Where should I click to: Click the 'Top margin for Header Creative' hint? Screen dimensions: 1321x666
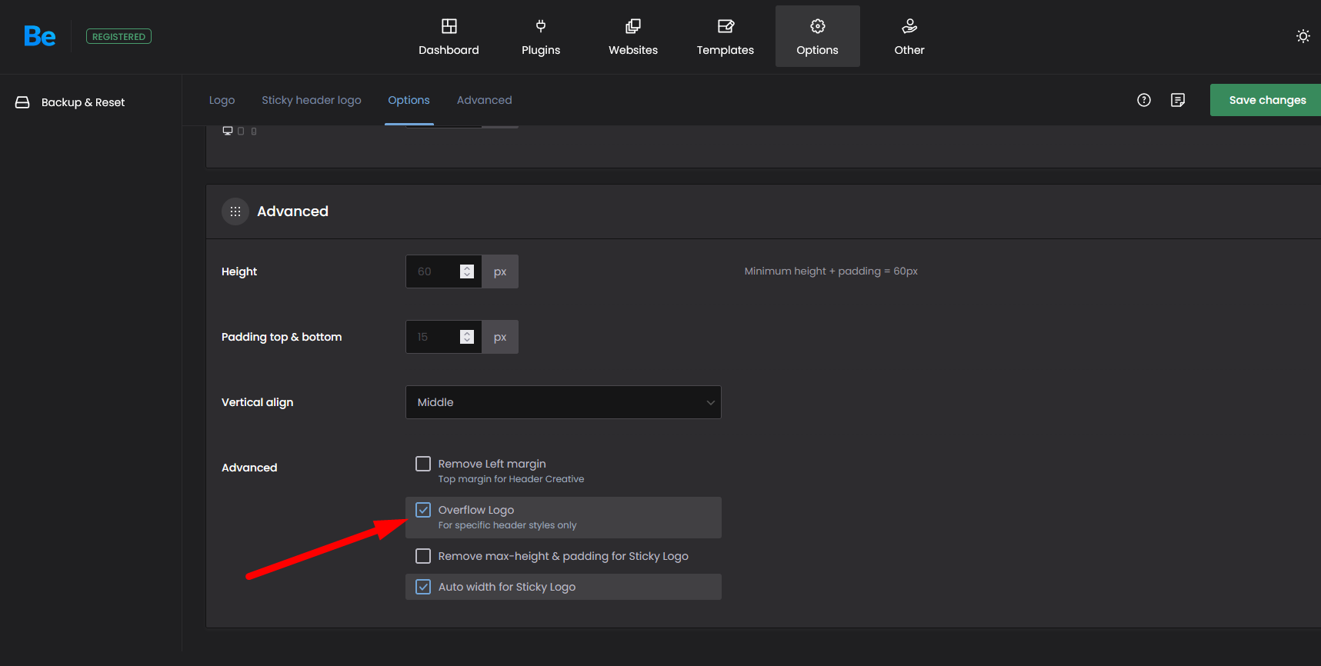click(x=511, y=479)
